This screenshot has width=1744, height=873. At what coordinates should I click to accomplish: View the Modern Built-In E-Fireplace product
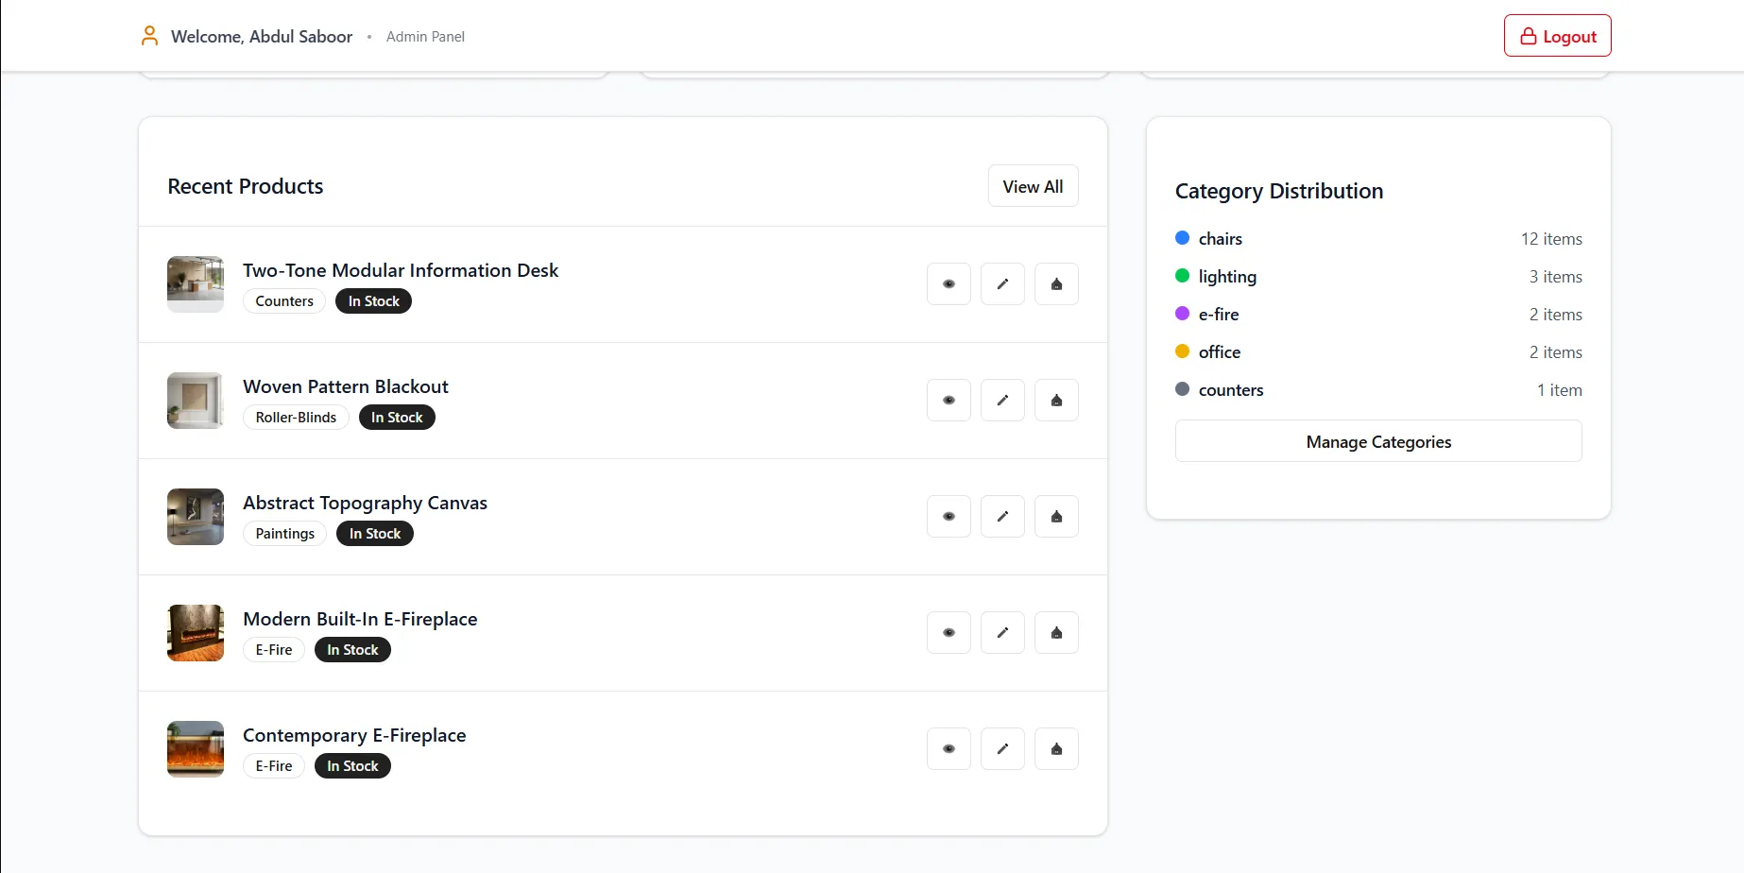pos(949,632)
